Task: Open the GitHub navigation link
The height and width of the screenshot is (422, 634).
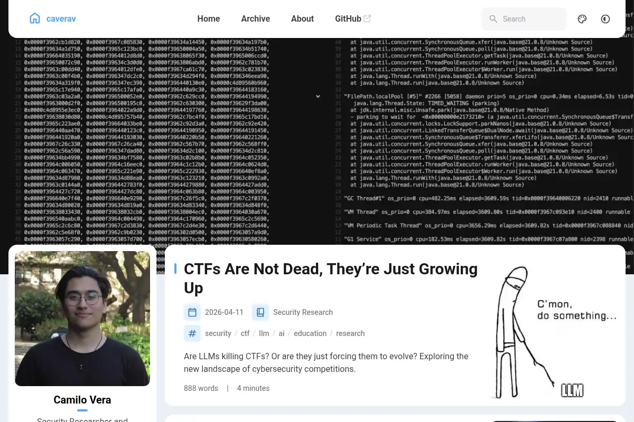Action: tap(353, 18)
